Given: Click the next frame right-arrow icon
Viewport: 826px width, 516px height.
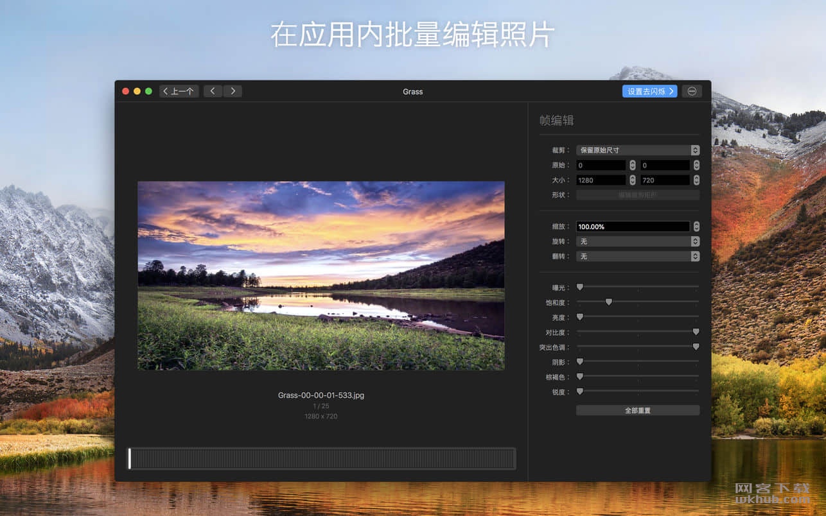Looking at the screenshot, I should pos(233,91).
